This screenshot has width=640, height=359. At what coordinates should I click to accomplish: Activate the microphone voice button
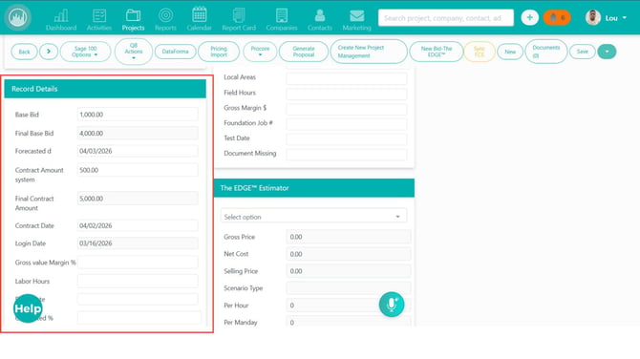[392, 305]
